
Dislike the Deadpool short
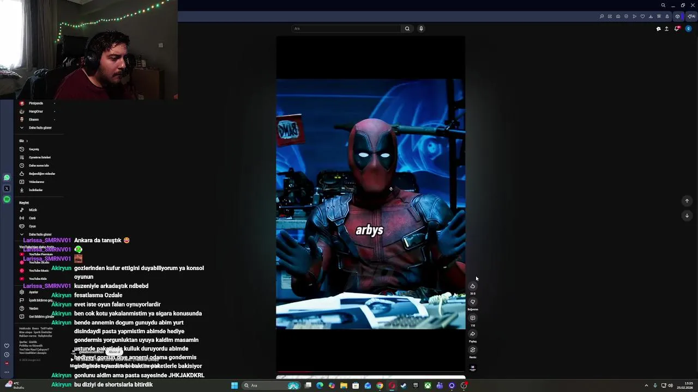473,302
